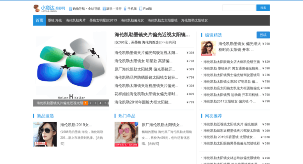Viewport: 303px width, 164px height.
Task: Open the 海伦凯勒夹片 menu item
Action: (x=76, y=21)
